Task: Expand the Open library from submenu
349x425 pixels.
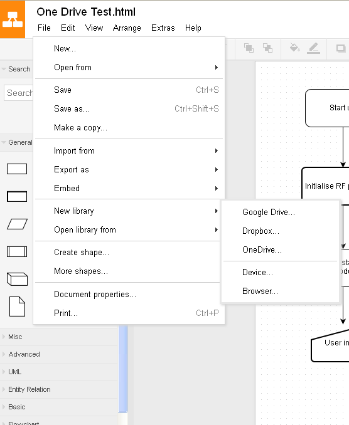Action: [x=127, y=229]
